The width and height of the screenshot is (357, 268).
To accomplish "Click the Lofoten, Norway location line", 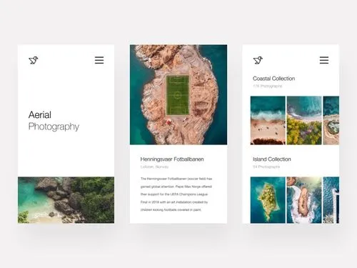I will pos(154,167).
